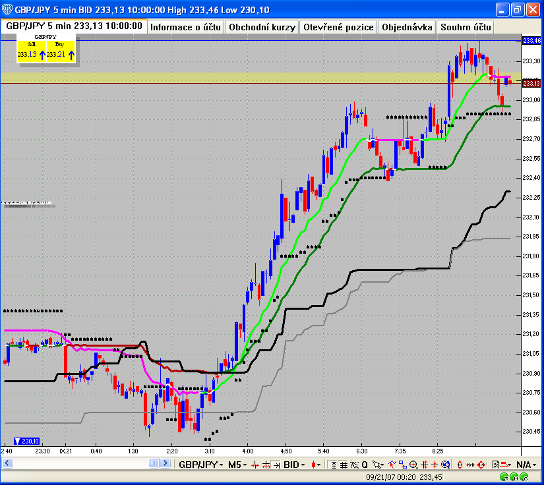Screen dimensions: 544x485
Task: Open the Informace o účtu tab
Action: 185,27
